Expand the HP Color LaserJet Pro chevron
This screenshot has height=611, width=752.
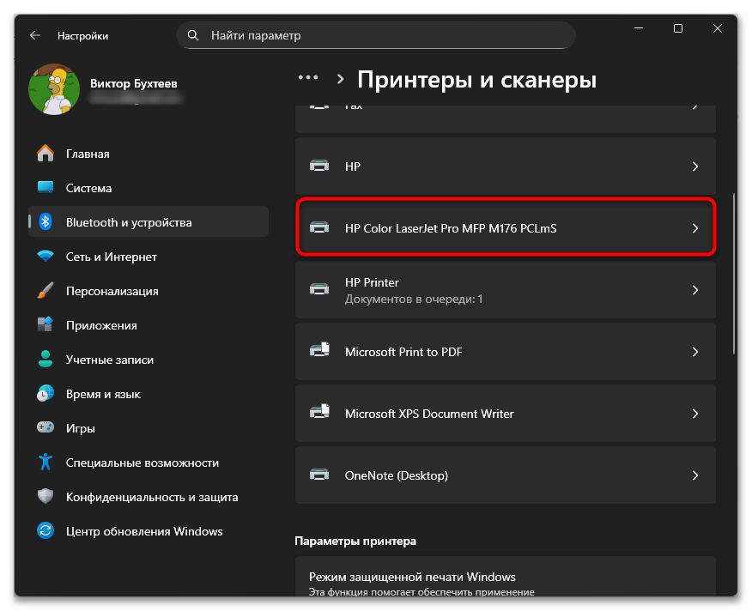point(695,228)
